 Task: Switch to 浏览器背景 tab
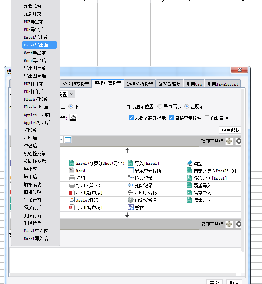pyautogui.click(x=170, y=84)
